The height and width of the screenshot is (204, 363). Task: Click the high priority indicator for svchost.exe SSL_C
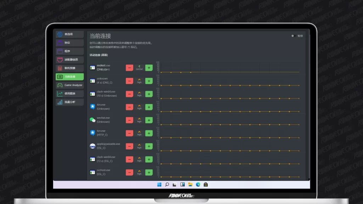pyautogui.click(x=139, y=172)
